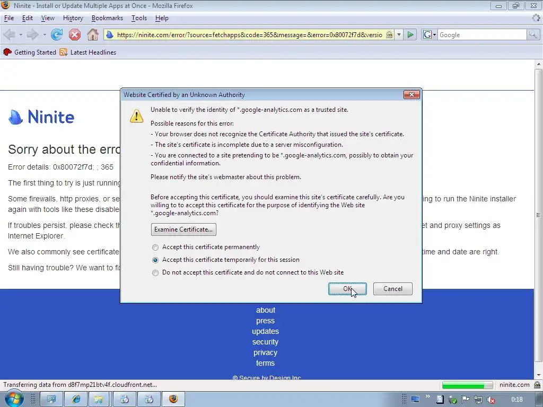543x407 pixels.
Task: Click the Ninite favicon in the address bar
Action: [x=109, y=34]
